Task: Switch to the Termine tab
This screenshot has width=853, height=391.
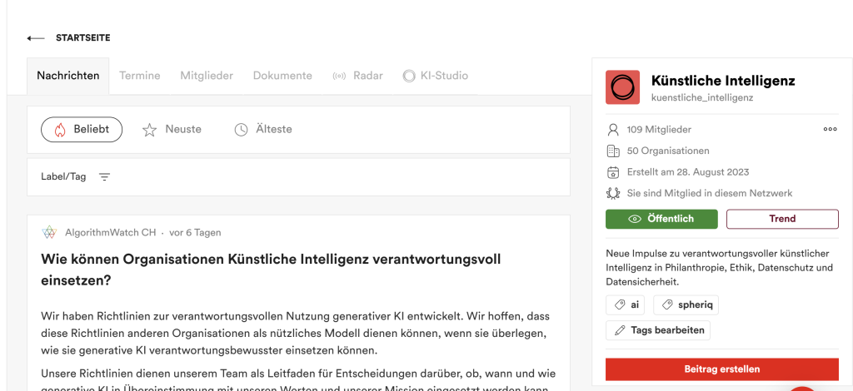Action: (x=139, y=76)
